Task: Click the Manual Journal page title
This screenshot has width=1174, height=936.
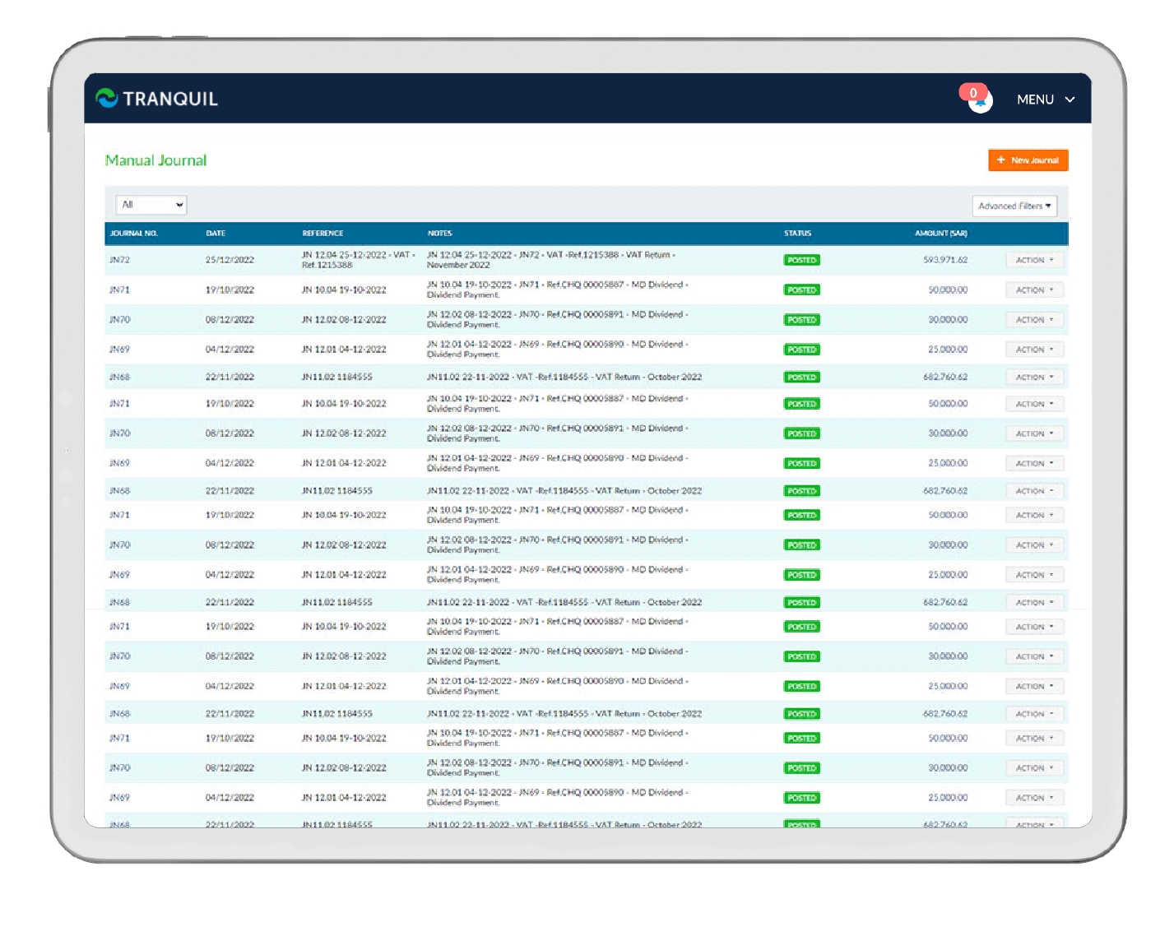Action: coord(155,160)
